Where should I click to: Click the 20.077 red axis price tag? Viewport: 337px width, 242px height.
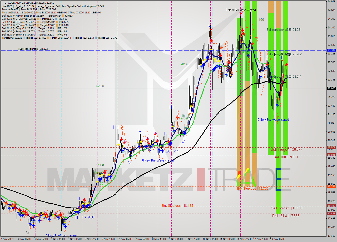331,147
